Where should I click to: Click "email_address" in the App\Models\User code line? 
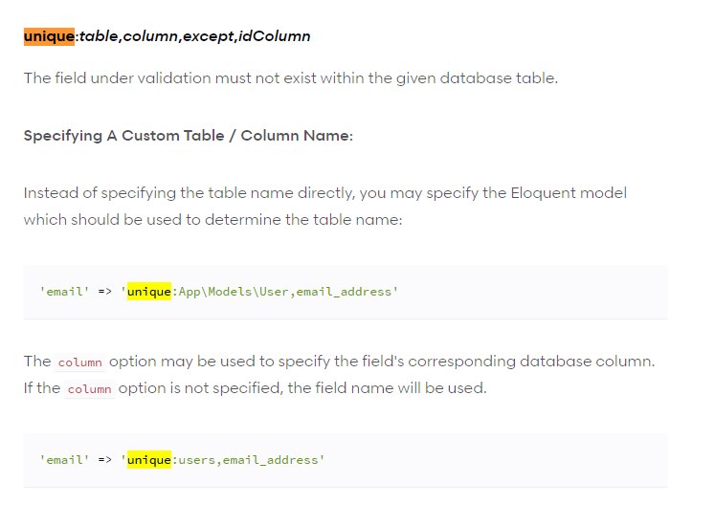coord(344,291)
